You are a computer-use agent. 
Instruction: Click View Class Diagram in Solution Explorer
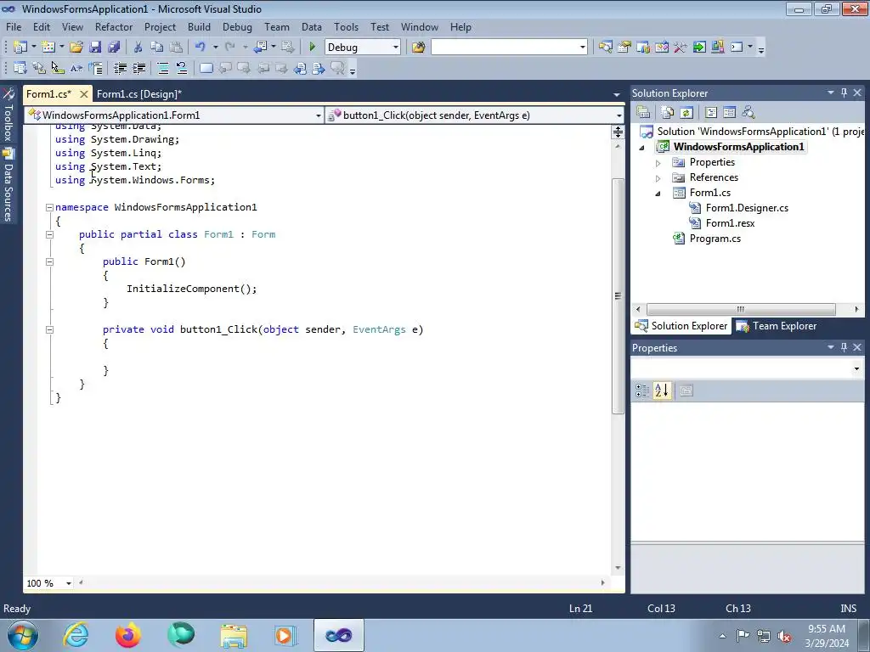(x=748, y=113)
